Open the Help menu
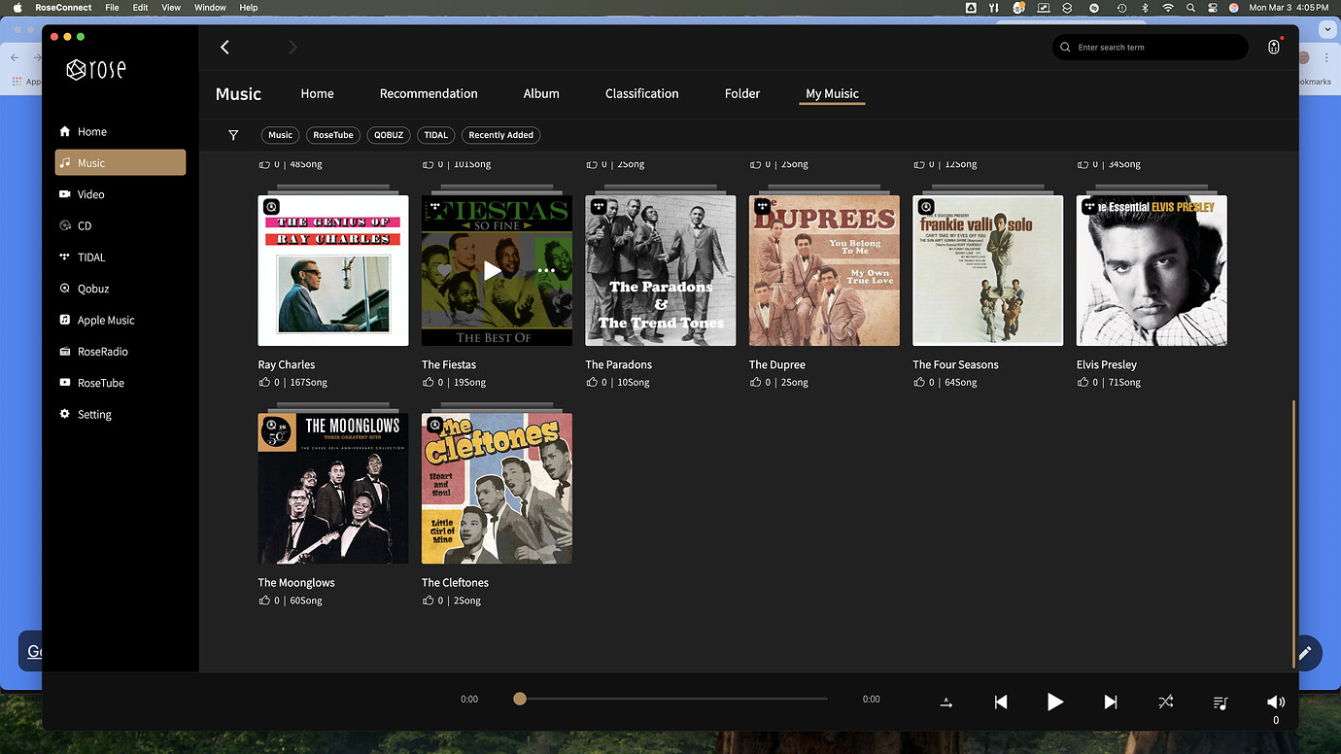The width and height of the screenshot is (1341, 754). click(x=249, y=7)
